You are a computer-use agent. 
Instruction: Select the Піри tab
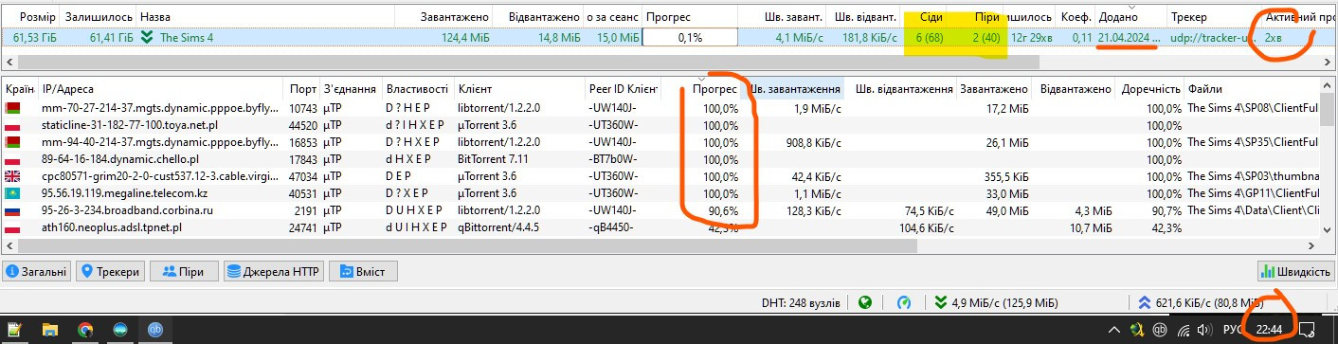184,272
